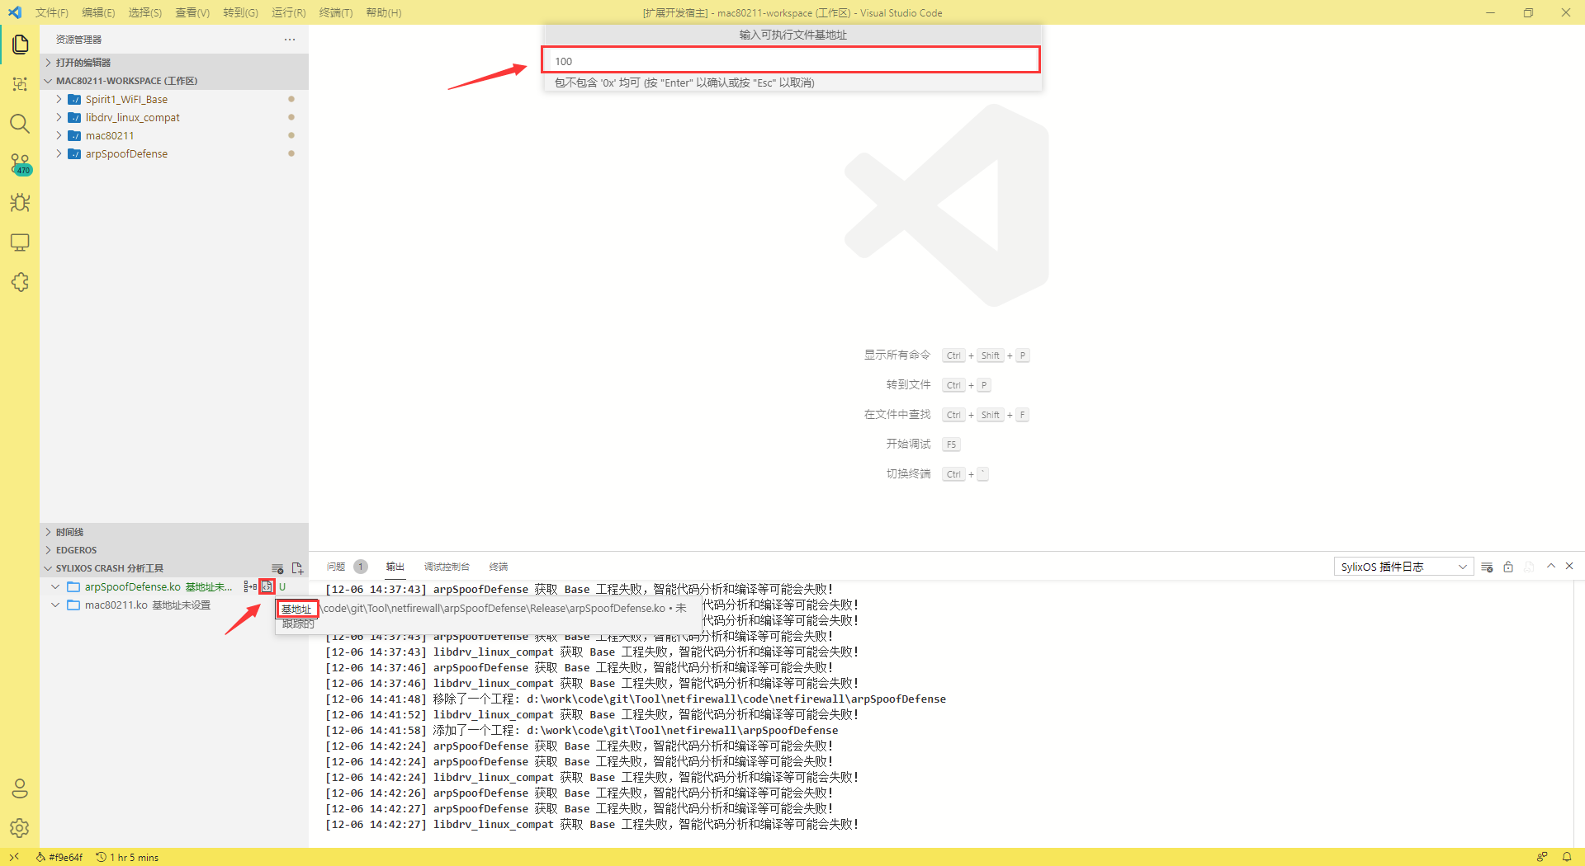Open the 选择(S) menu
The image size is (1585, 866).
(x=145, y=12)
